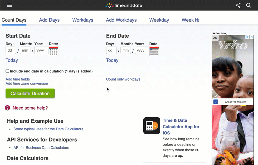Toggle the end date inclusion checkbox off
258x165 pixels.
point(7,71)
